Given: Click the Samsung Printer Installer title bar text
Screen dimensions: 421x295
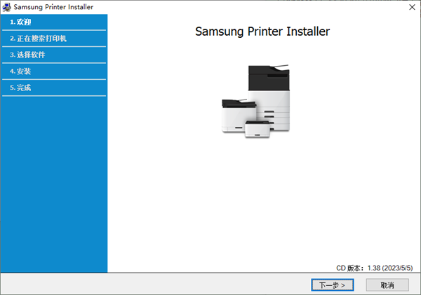Looking at the screenshot, I should (x=53, y=7).
